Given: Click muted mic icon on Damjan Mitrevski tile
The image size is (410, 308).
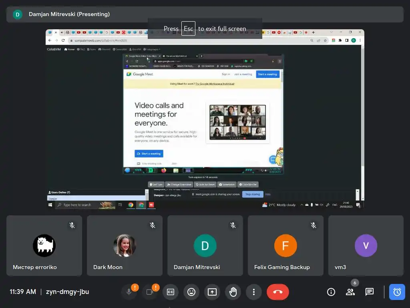Looking at the screenshot, I should click(233, 225).
